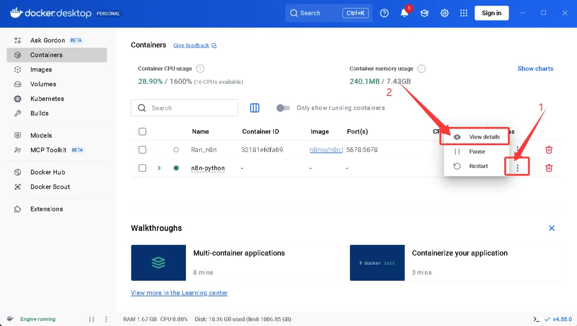Image resolution: width=577 pixels, height=326 pixels.
Task: Toggle Only show running containers
Action: (x=283, y=108)
